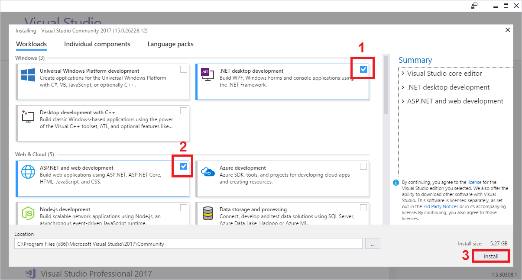This screenshot has width=522, height=280.
Task: Click the Install button
Action: (491, 256)
